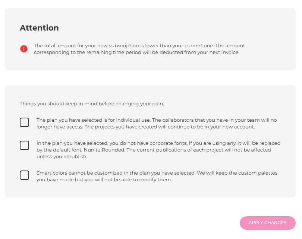Screen dimensions: 302x239
Task: Click the 'corporate fonts' phrase
Action: 168,143
